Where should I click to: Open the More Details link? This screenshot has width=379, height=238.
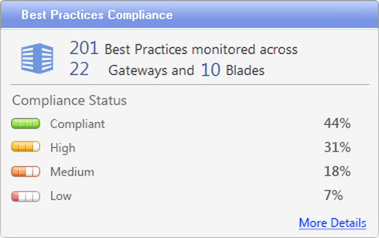tap(332, 223)
